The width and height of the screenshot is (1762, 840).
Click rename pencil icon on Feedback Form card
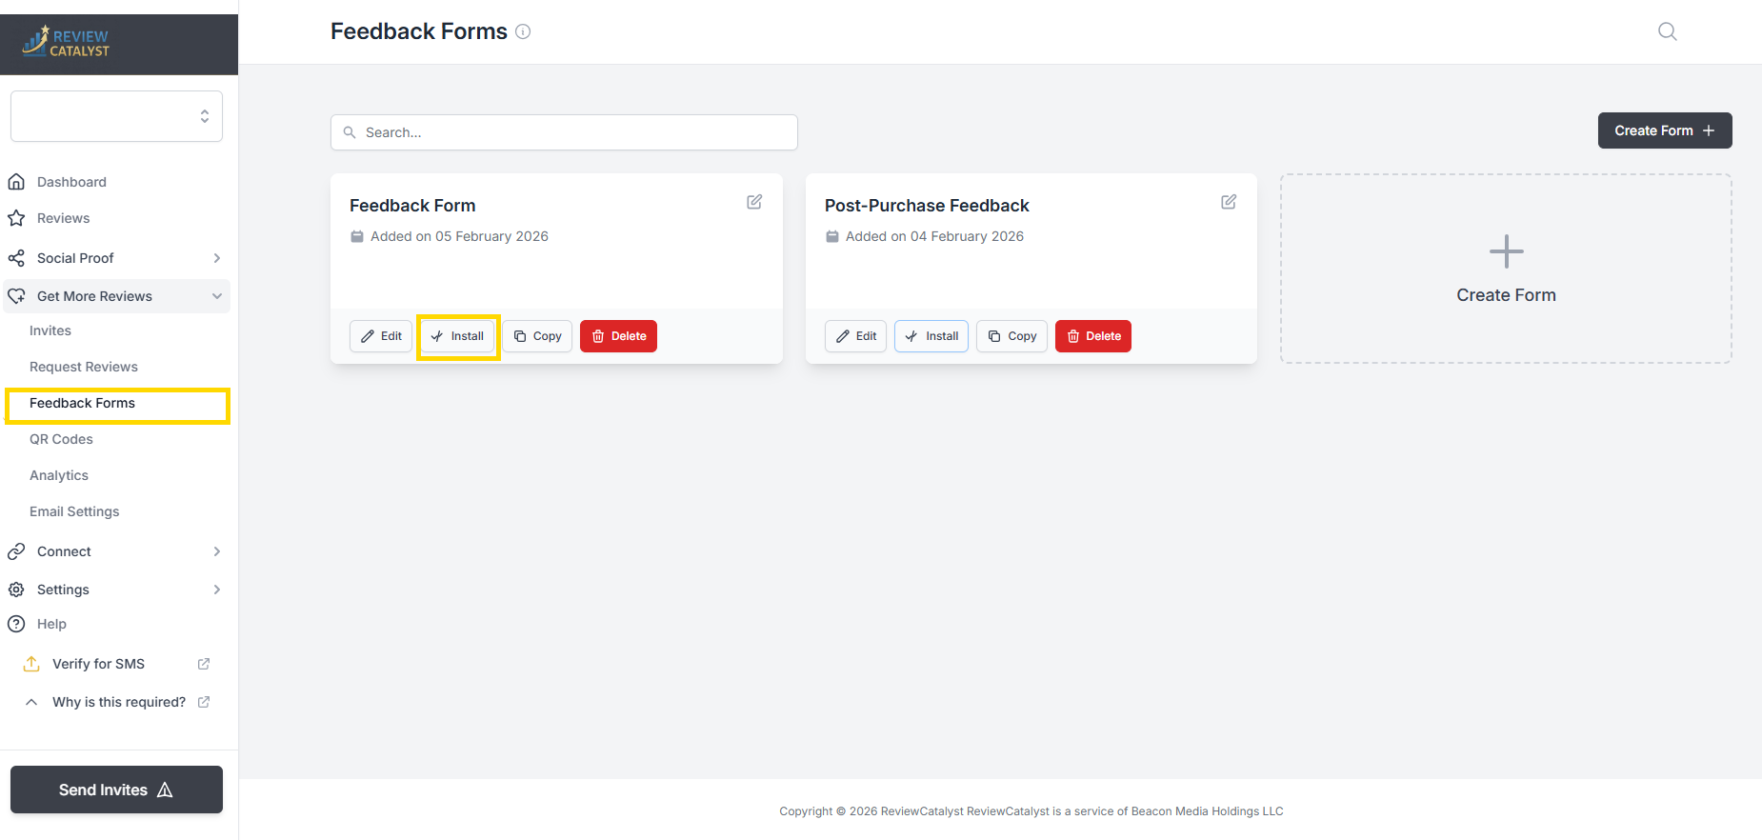pyautogui.click(x=754, y=202)
